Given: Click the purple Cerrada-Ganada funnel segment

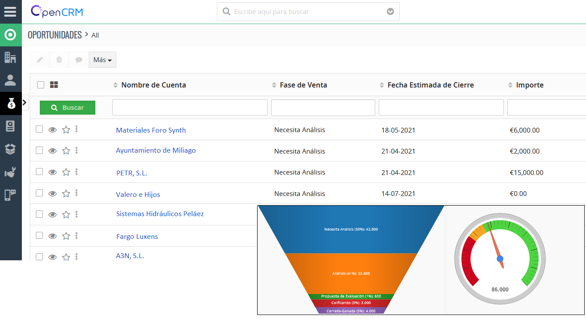Looking at the screenshot, I should [351, 311].
